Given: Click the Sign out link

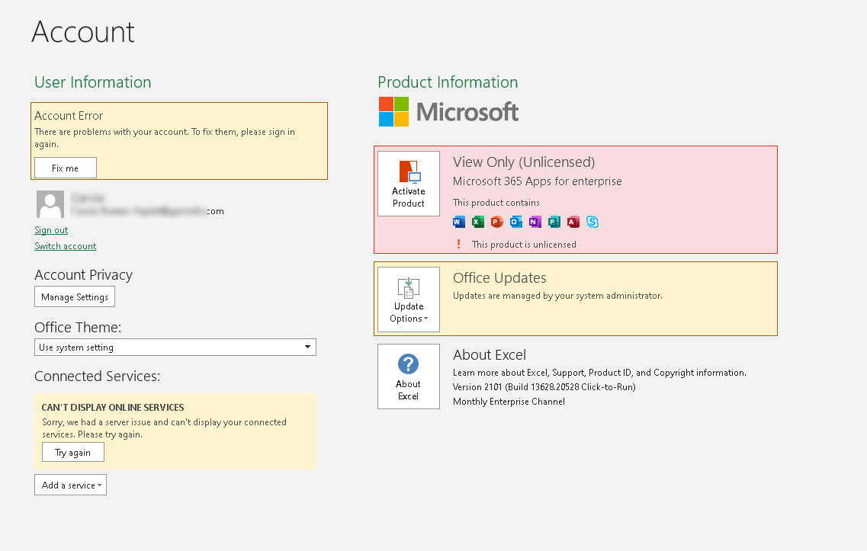Looking at the screenshot, I should (x=51, y=230).
